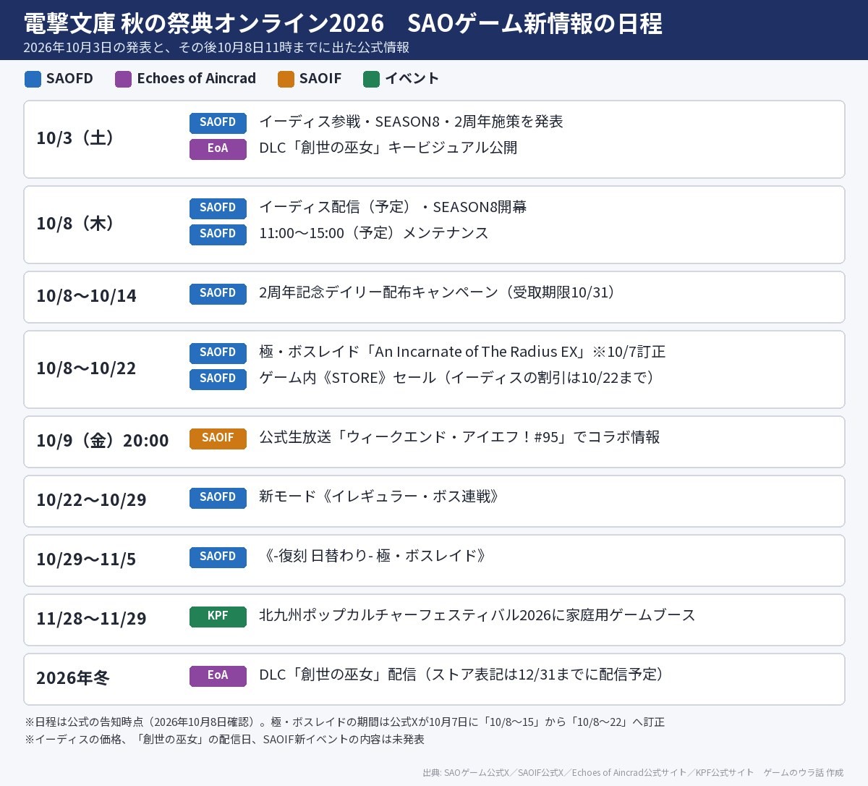The height and width of the screenshot is (786, 868).
Task: Click the Echoes of Aincrad legend label
Action: tap(196, 79)
